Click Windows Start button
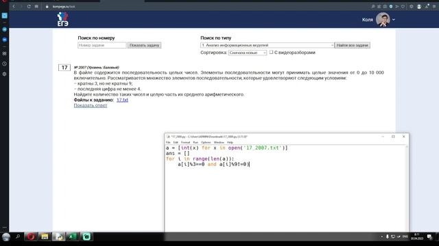This screenshot has width=439, height=246. pos(6,237)
